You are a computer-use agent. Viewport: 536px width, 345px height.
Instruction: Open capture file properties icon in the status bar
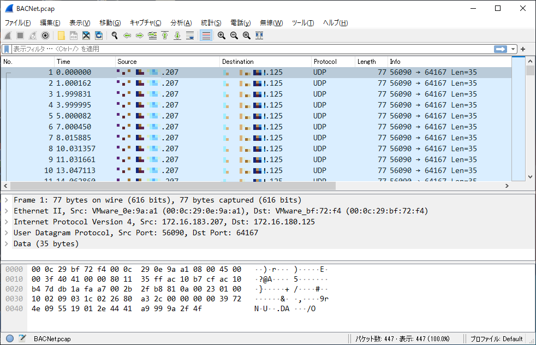tap(22, 338)
